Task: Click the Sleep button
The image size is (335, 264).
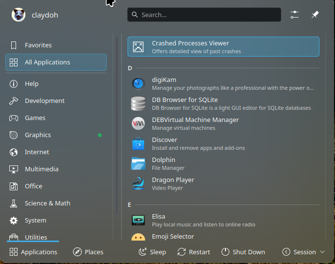Action: tap(152, 252)
